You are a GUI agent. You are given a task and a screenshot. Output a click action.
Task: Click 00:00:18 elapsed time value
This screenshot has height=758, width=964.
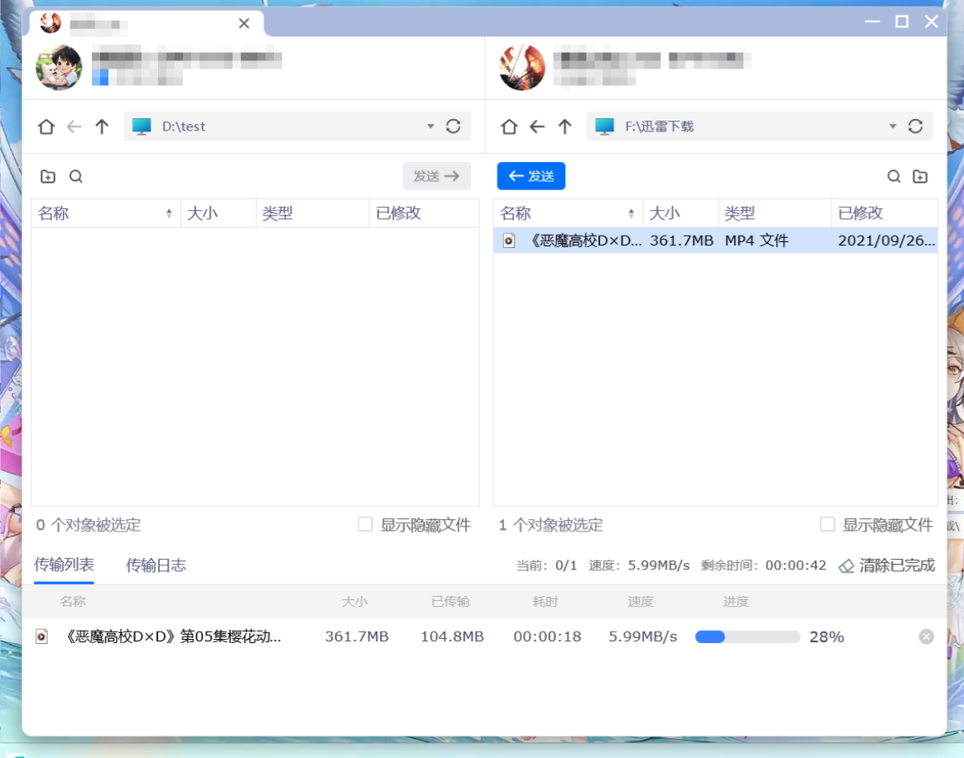point(547,636)
